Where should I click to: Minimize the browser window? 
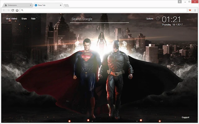click(185, 2)
